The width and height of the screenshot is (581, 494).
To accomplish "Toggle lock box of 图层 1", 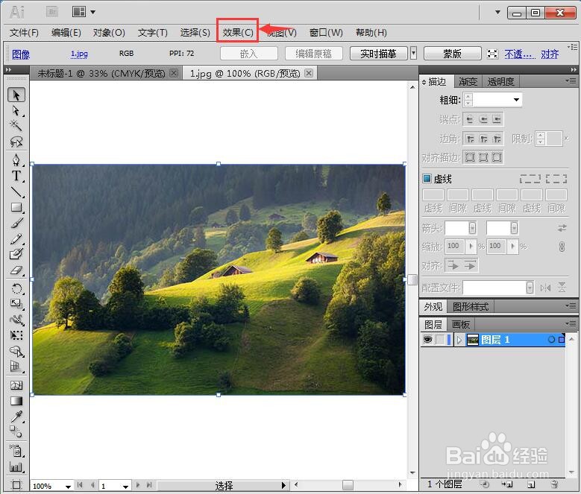I will (440, 339).
